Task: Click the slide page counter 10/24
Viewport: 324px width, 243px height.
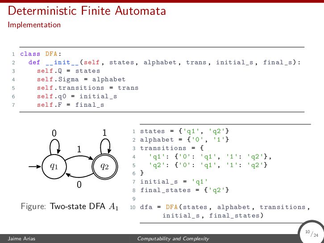Action: 312,233
